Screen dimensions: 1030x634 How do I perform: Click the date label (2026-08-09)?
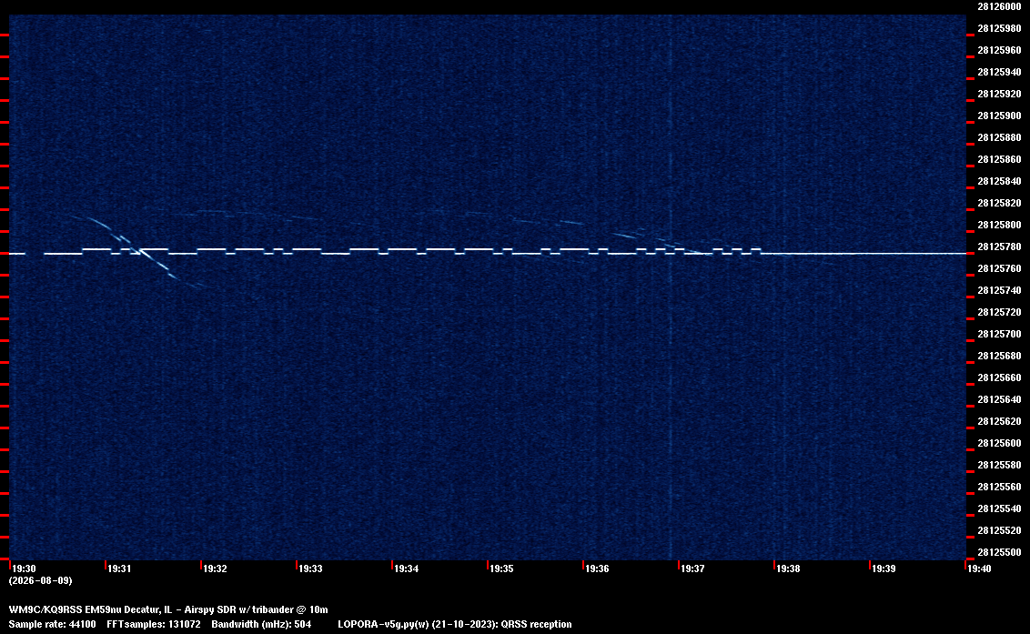tap(40, 580)
